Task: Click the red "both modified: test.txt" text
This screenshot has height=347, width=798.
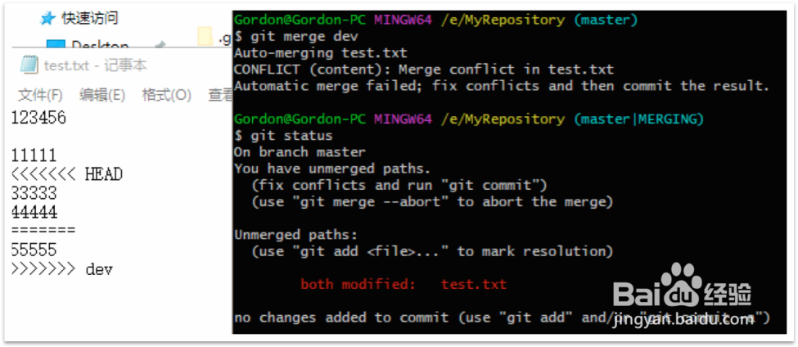Action: point(404,284)
